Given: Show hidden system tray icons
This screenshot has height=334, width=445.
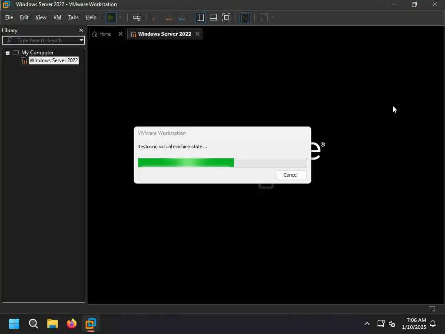Looking at the screenshot, I should (x=367, y=324).
